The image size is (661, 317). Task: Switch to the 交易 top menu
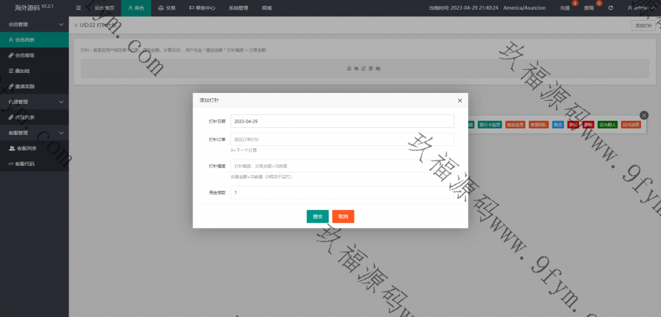(167, 8)
